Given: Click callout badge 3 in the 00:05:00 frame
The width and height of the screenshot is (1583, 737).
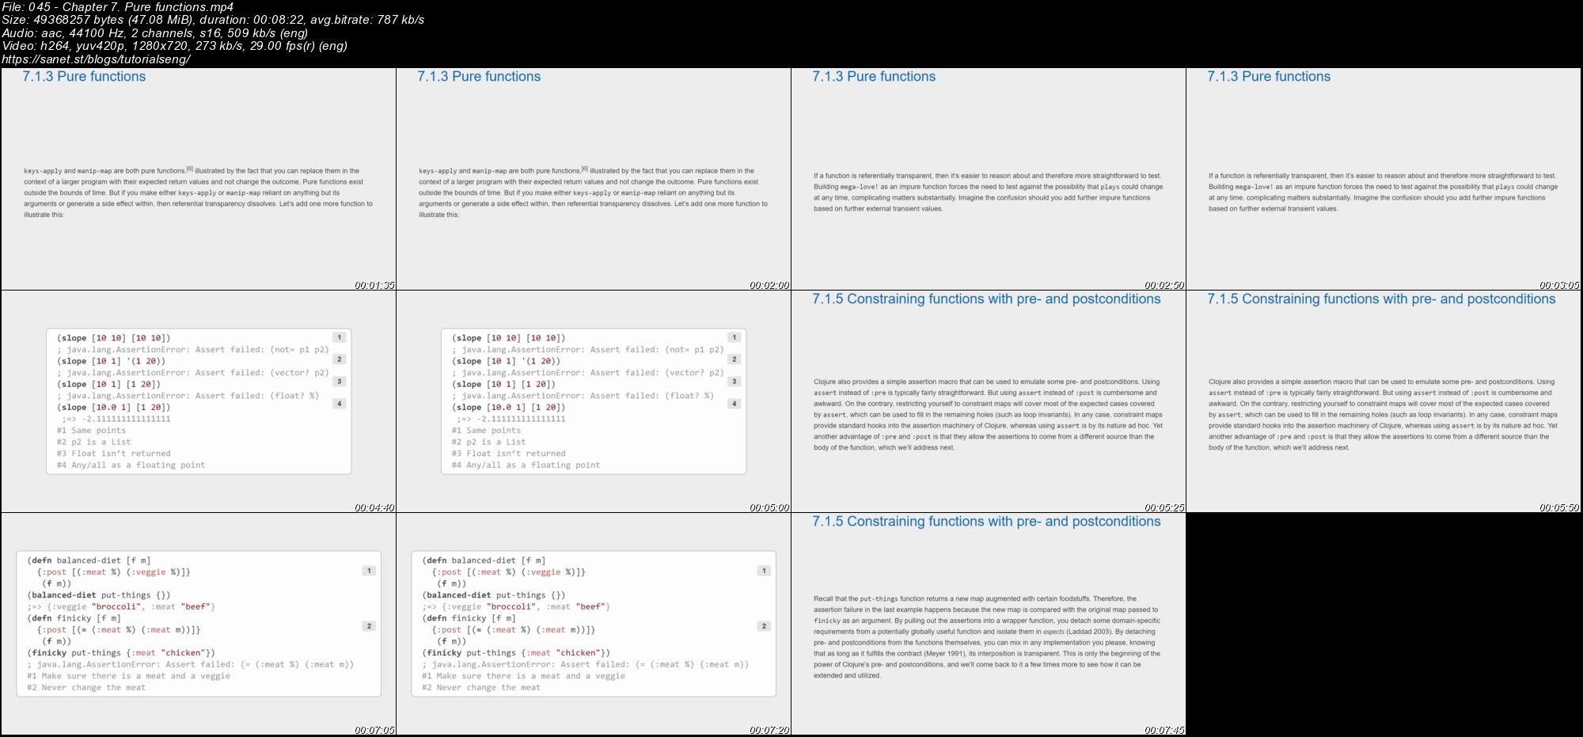Looking at the screenshot, I should click(735, 382).
